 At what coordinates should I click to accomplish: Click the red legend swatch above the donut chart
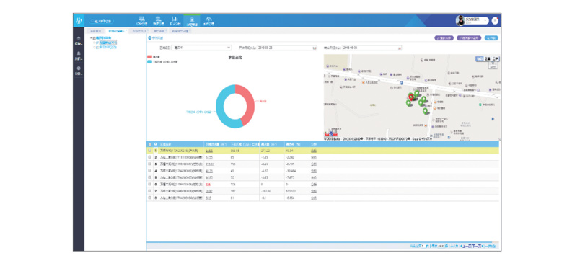click(x=150, y=57)
